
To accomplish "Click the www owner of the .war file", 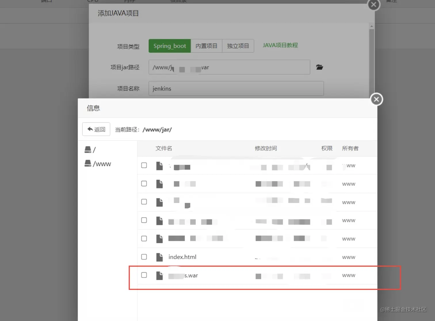I will (349, 275).
